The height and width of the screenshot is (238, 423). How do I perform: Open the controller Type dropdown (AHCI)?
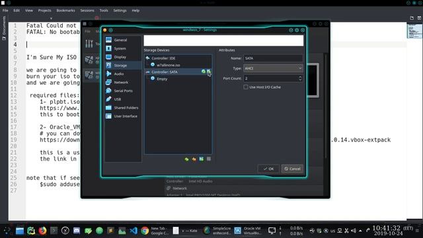273,68
